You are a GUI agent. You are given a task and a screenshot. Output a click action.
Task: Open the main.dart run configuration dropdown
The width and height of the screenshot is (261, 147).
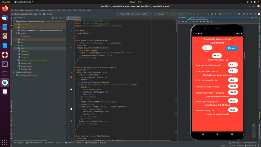click(x=160, y=14)
